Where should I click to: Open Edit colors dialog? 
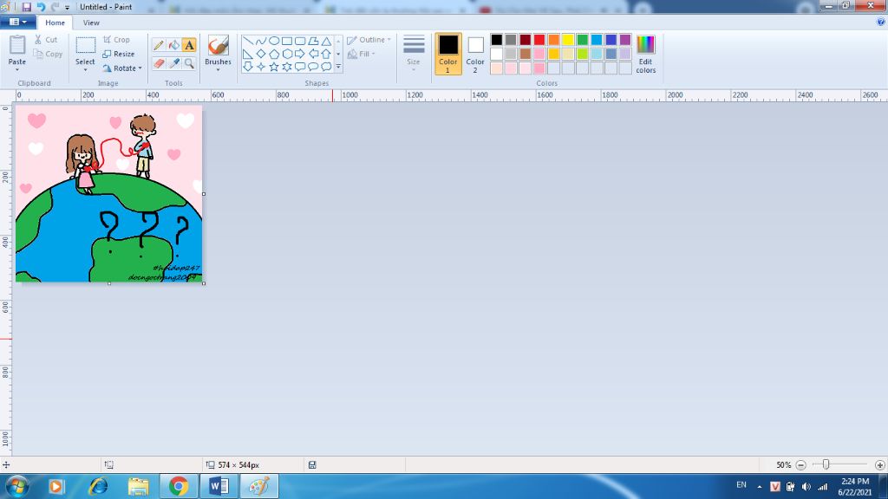pos(645,53)
